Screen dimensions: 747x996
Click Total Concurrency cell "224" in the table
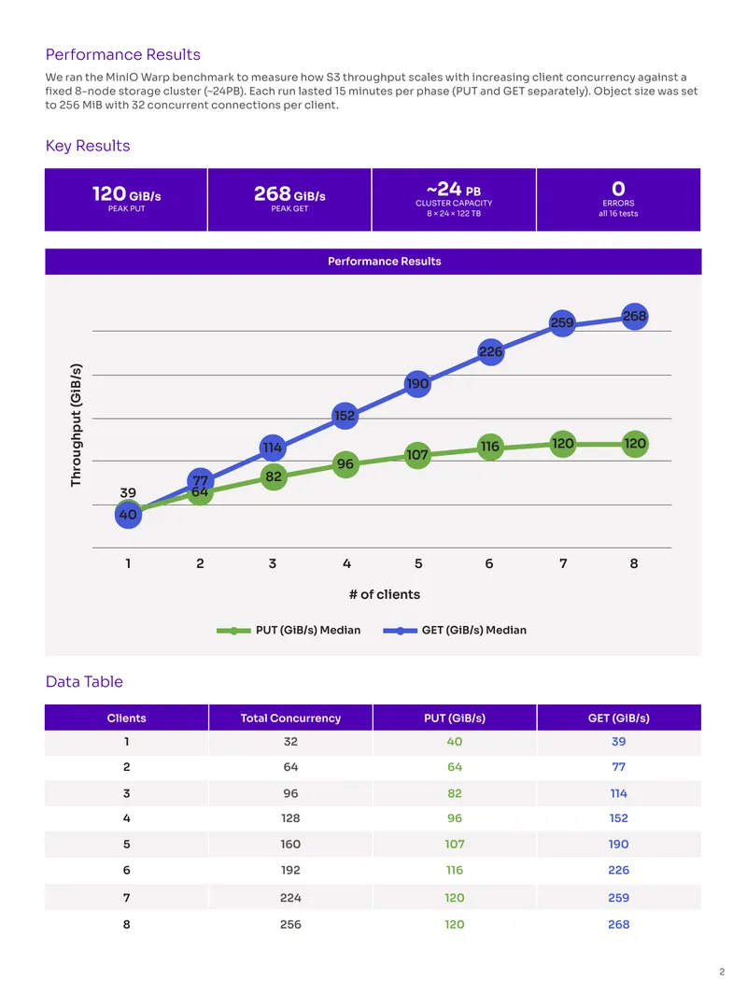click(x=290, y=898)
